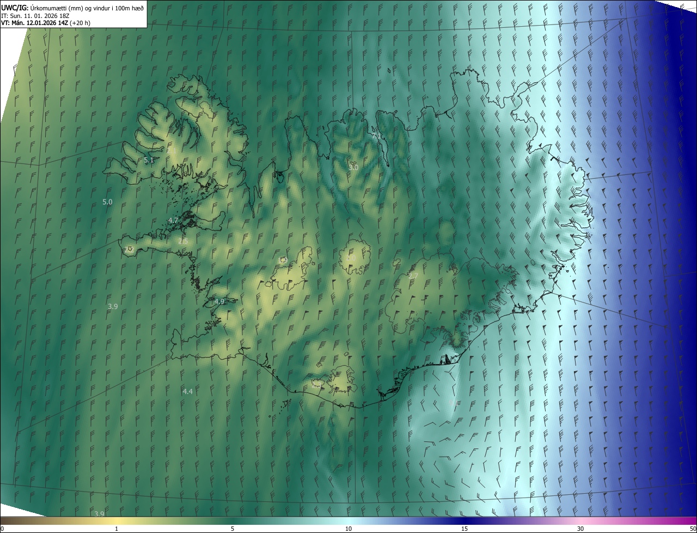The image size is (697, 533).
Task: Select the 4.4 value label over the sea
Action: pos(187,391)
